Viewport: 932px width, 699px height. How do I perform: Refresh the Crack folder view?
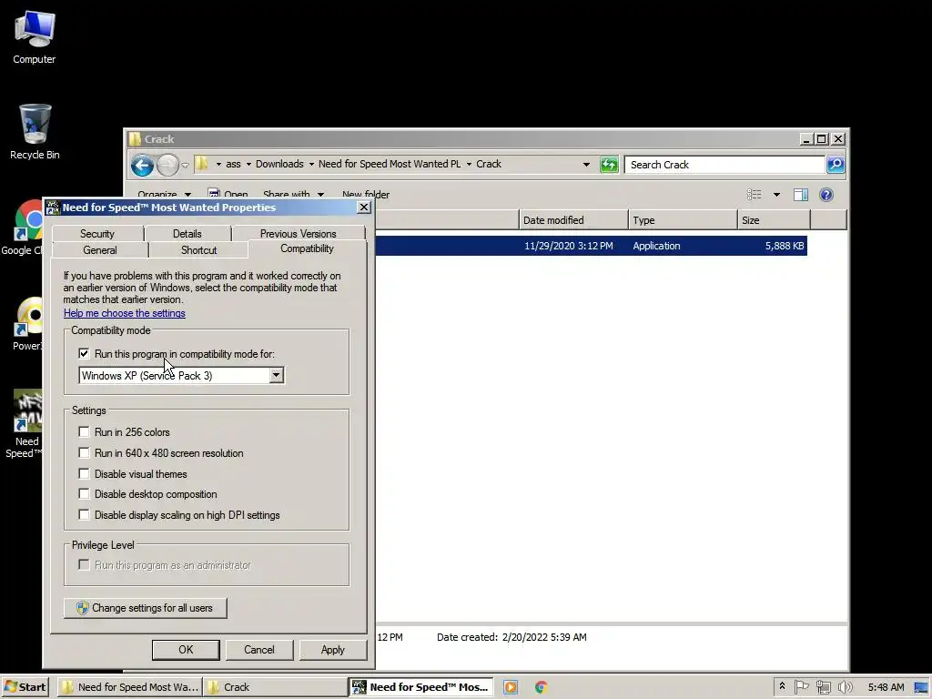coord(609,165)
